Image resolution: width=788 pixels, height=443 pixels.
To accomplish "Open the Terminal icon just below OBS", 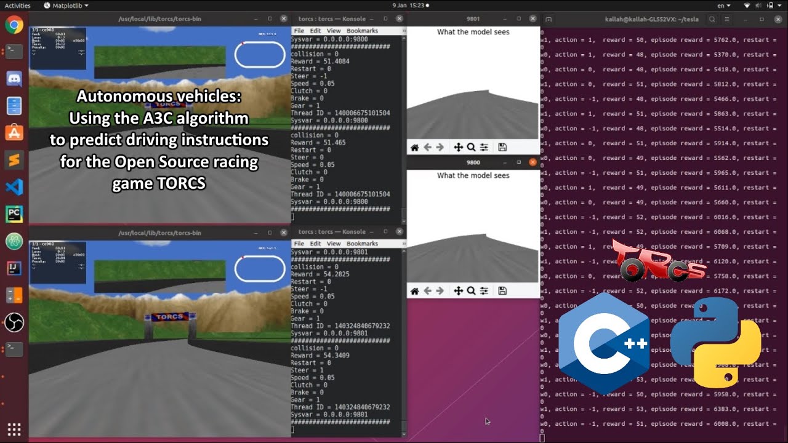I will (14, 349).
